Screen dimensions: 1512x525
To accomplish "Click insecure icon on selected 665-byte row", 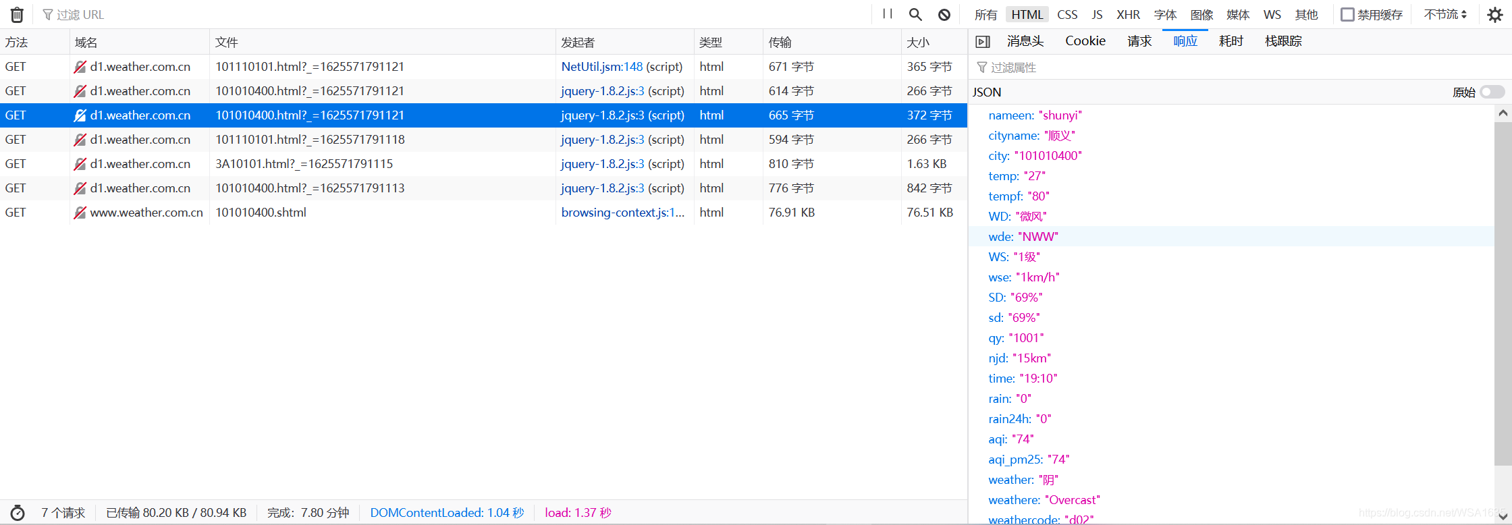I will click(80, 115).
